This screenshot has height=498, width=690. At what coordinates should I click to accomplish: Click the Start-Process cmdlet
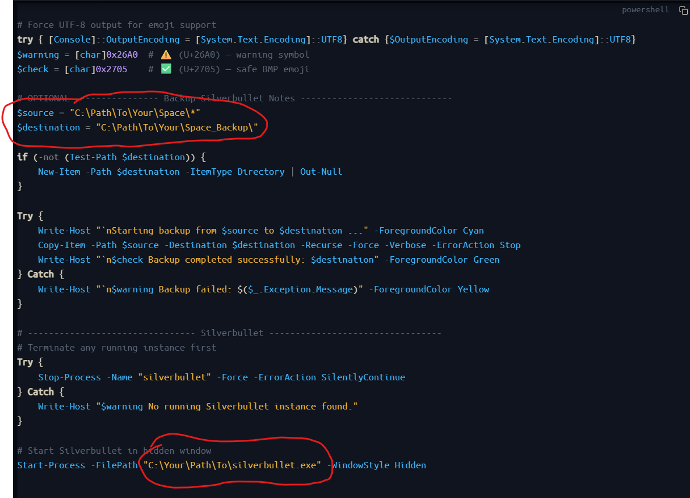coord(49,465)
